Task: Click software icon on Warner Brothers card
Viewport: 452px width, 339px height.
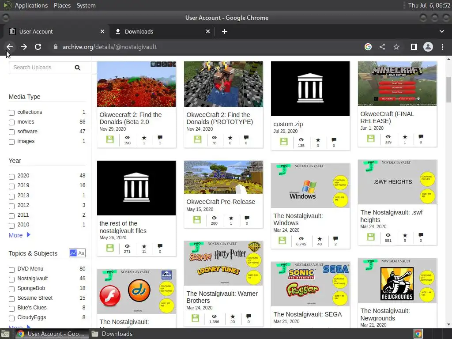Action: (195, 318)
